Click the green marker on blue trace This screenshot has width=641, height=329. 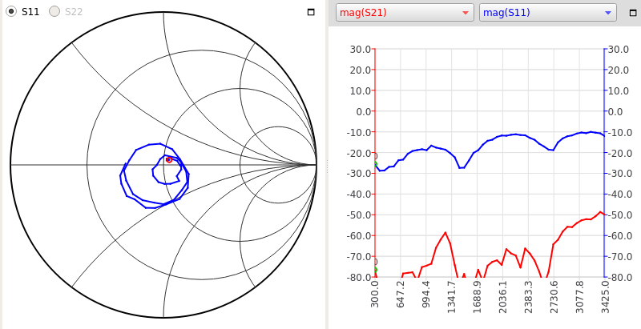coord(374,164)
